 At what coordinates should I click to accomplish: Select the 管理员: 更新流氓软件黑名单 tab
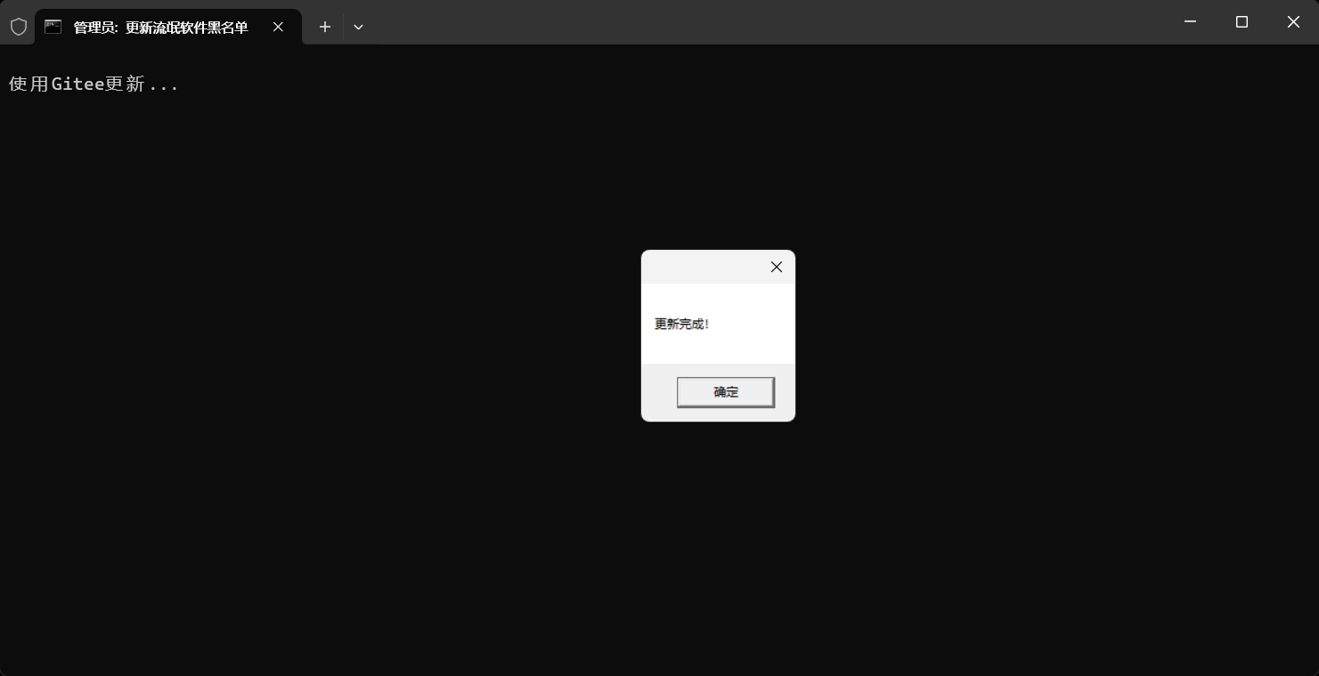pos(168,27)
